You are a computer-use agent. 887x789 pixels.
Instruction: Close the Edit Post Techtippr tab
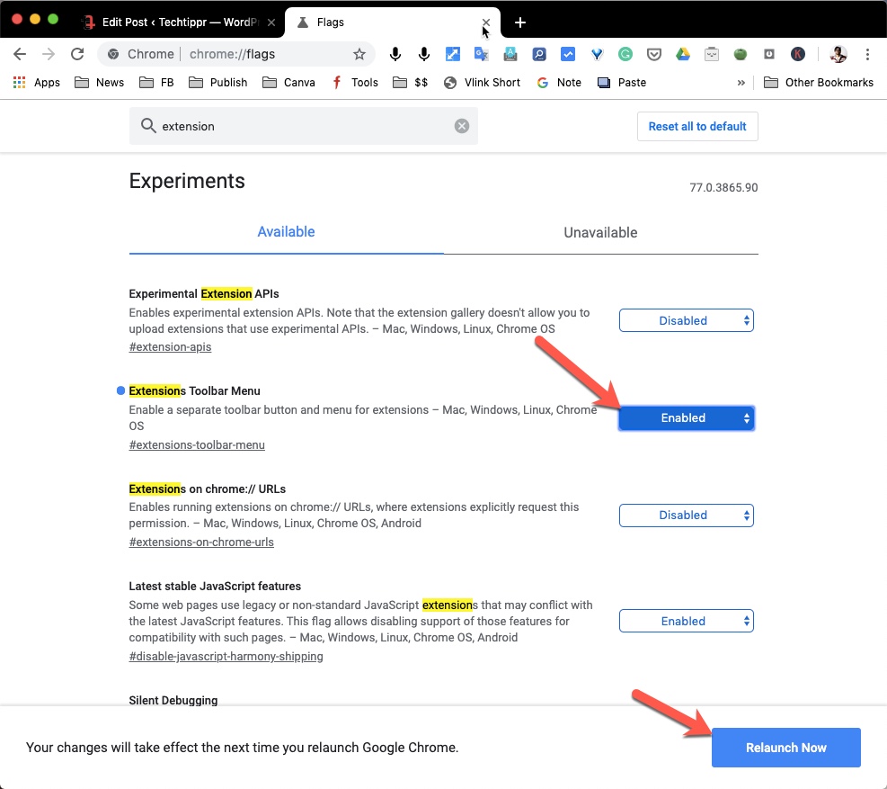[271, 22]
